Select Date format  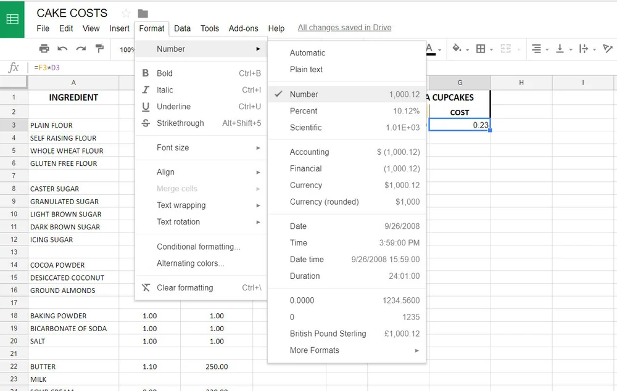coord(347,226)
